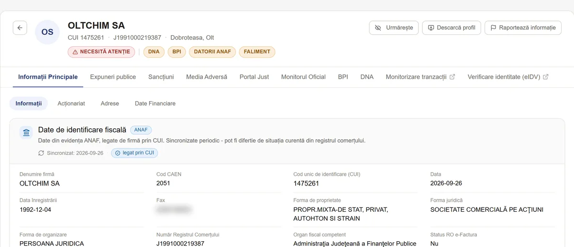
Task: Click external link icon after Verificare identitate
Action: 546,77
